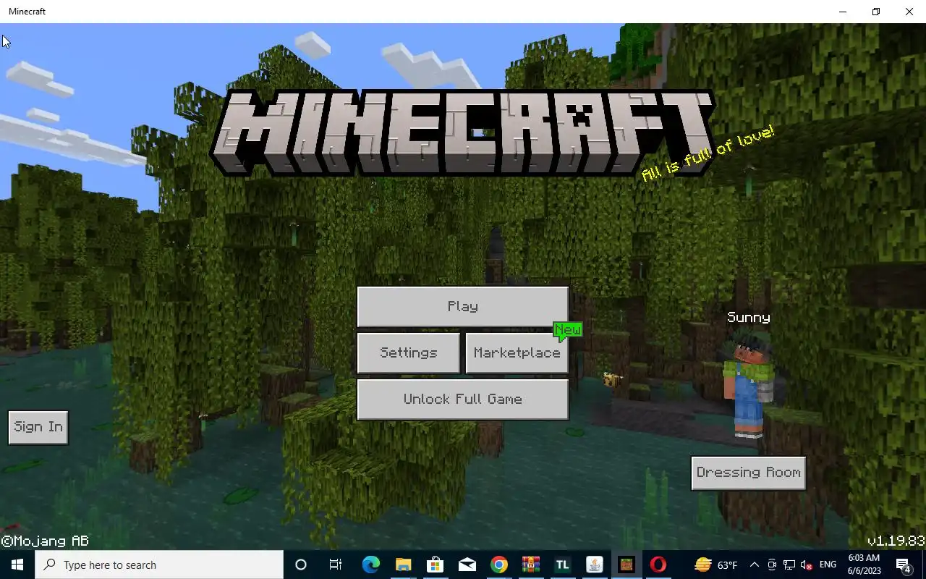Focus the taskbar search box
The width and height of the screenshot is (926, 579).
pos(159,565)
